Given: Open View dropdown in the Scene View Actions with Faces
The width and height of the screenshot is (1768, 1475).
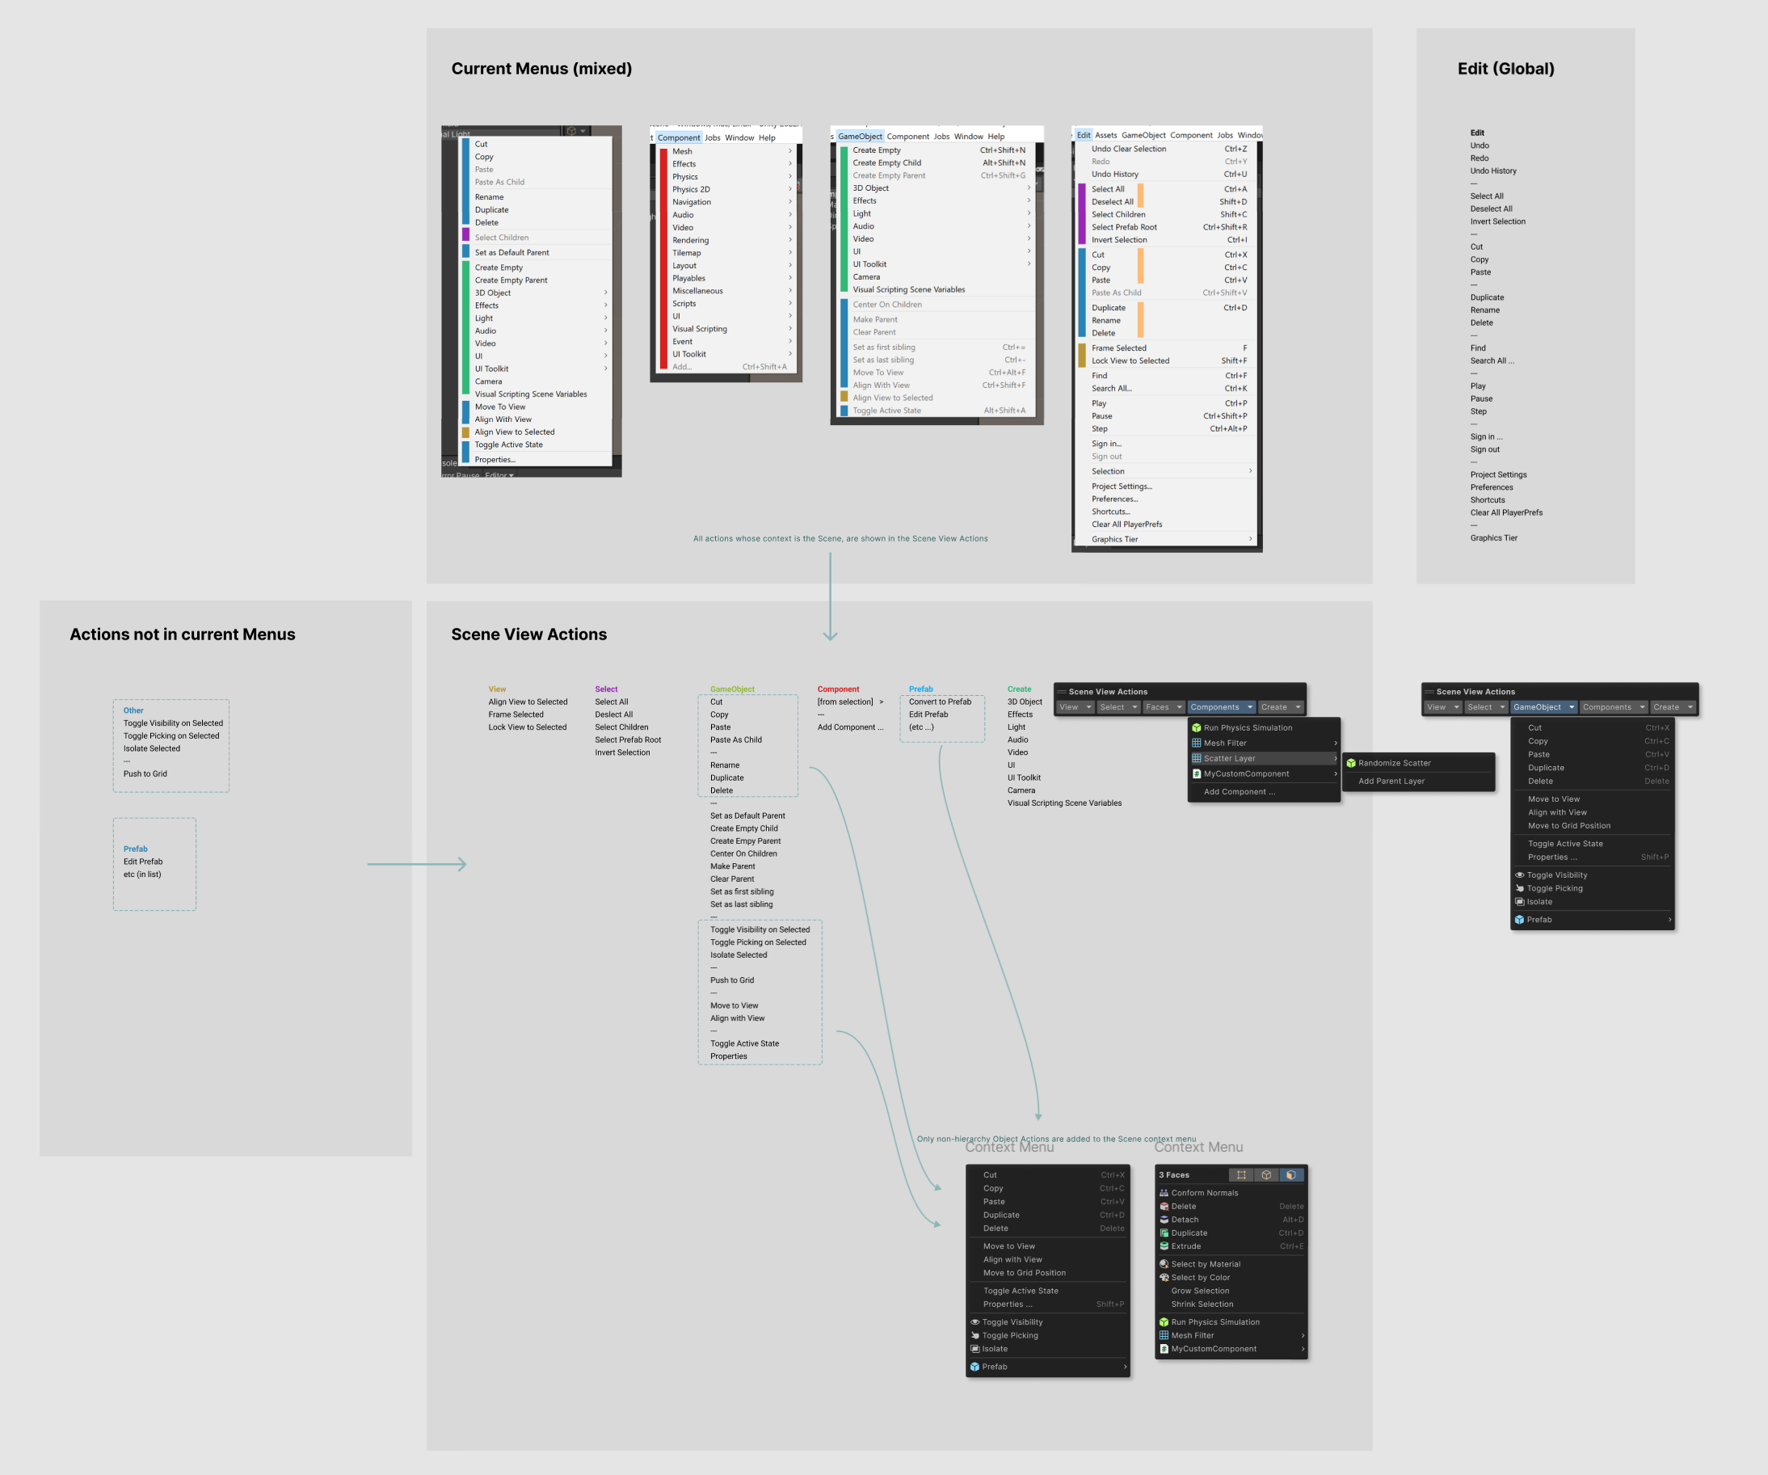Looking at the screenshot, I should point(1076,707).
